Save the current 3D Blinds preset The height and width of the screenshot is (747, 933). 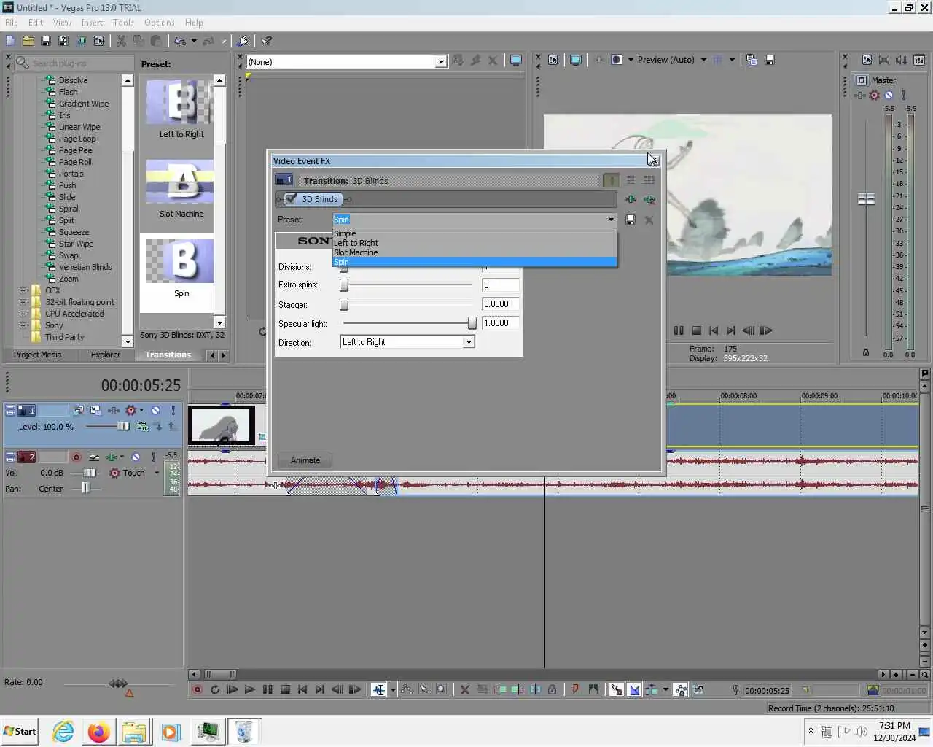[x=631, y=220]
